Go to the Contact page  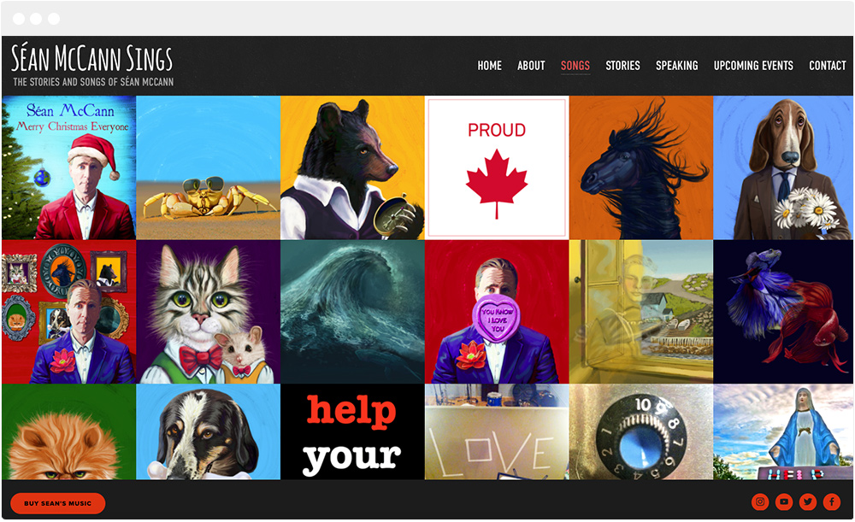[827, 66]
